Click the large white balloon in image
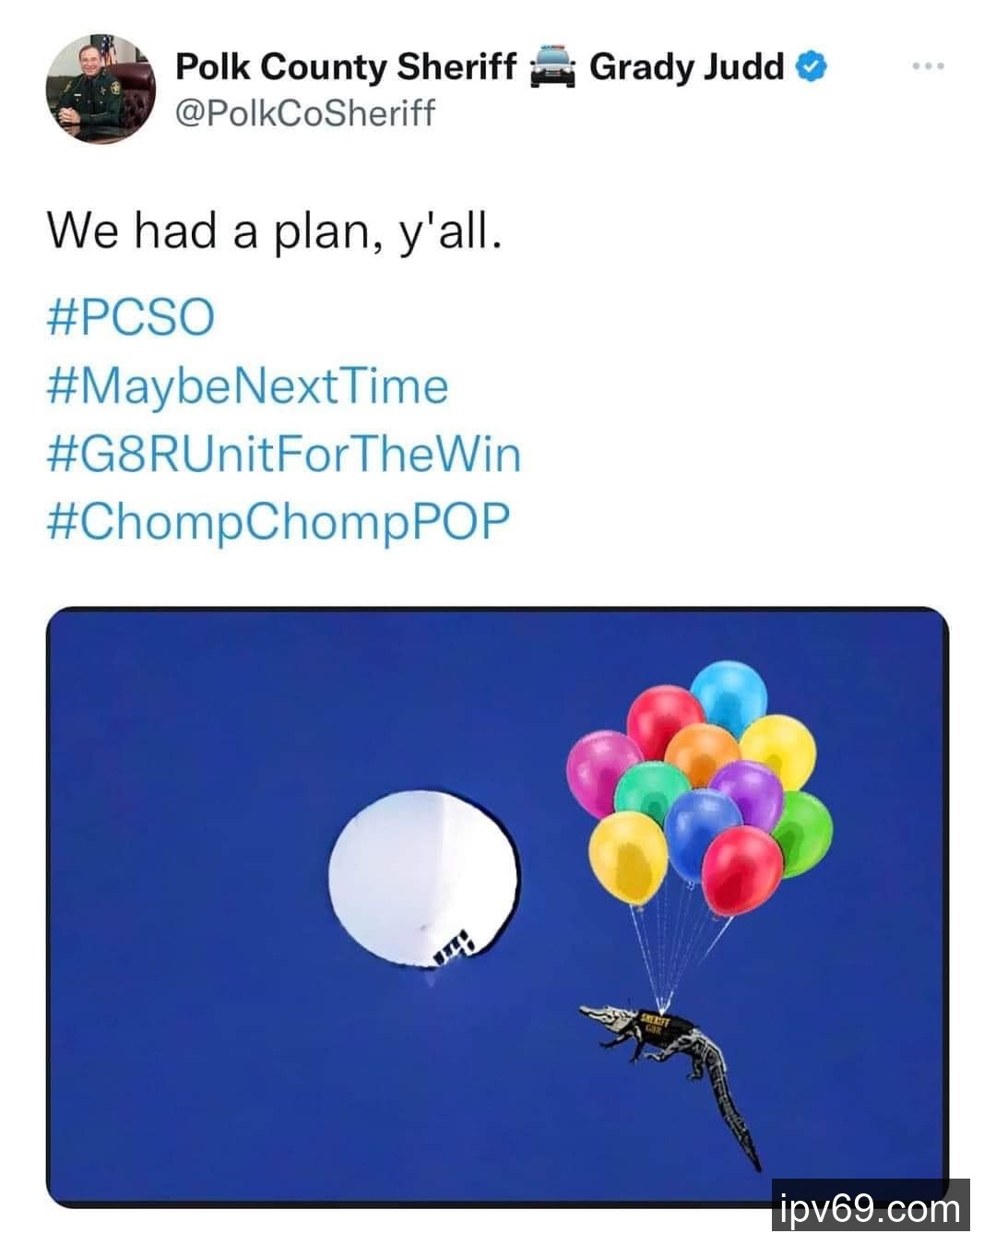 [423, 873]
